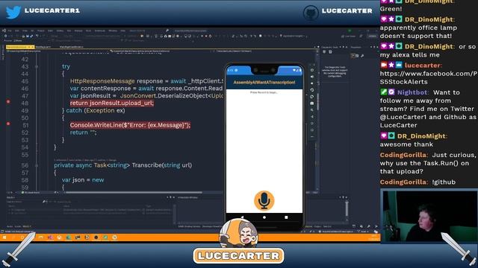Click lucecarter username in chat
478x268 pixels.
[423, 65]
